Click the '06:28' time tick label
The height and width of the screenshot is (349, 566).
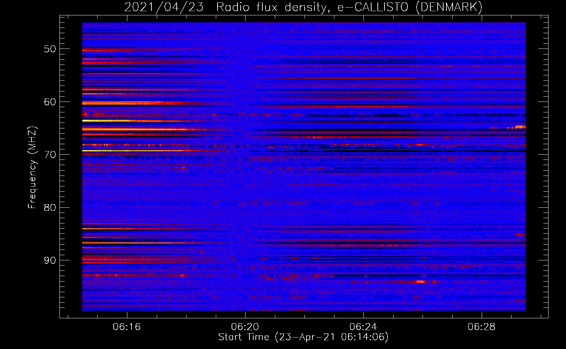481,327
